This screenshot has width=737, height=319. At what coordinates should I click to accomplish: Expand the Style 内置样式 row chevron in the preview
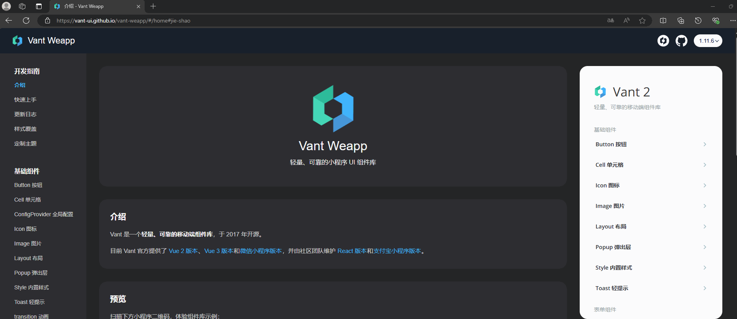(x=705, y=268)
